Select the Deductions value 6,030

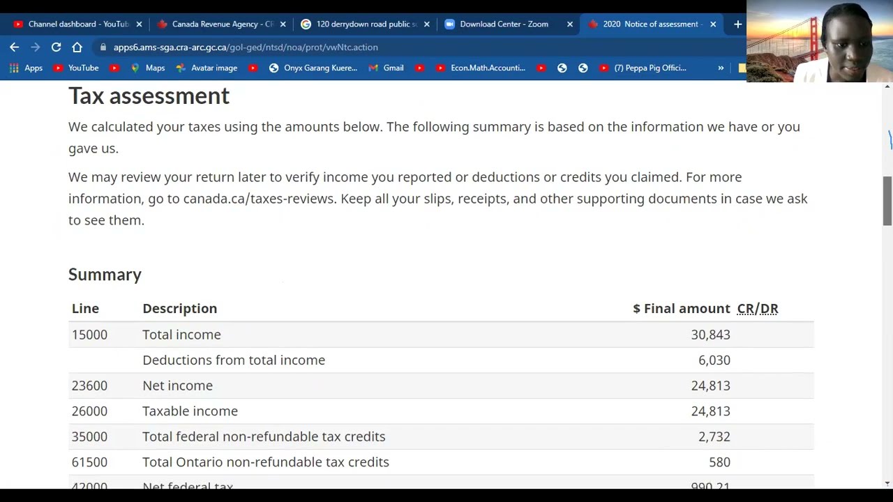pyautogui.click(x=714, y=360)
